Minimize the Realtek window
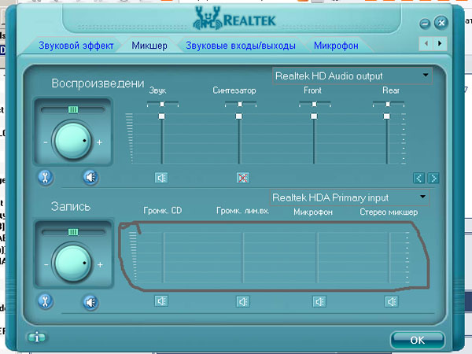472x354 pixels. point(425,24)
